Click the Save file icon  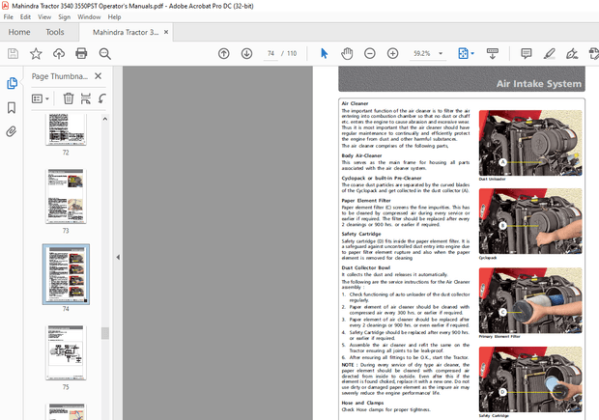coord(13,53)
